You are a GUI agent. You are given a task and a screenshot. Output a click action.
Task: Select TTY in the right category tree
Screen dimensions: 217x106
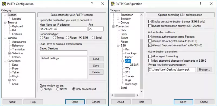[128, 69]
